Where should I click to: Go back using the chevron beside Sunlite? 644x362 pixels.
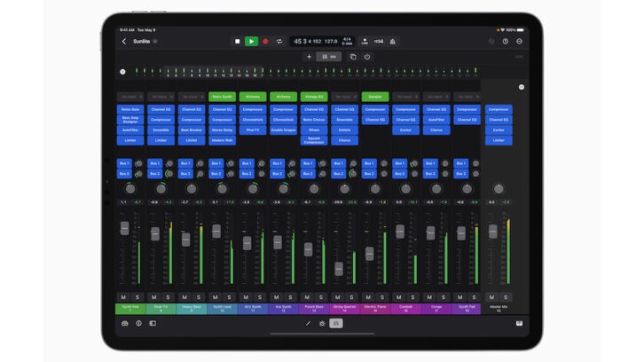(124, 42)
